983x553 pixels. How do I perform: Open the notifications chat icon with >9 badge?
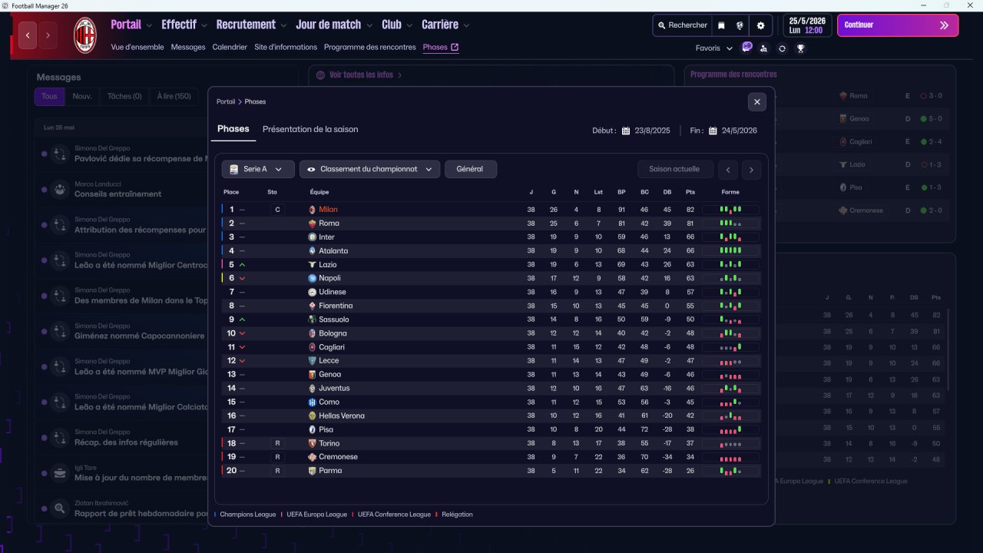click(x=746, y=48)
